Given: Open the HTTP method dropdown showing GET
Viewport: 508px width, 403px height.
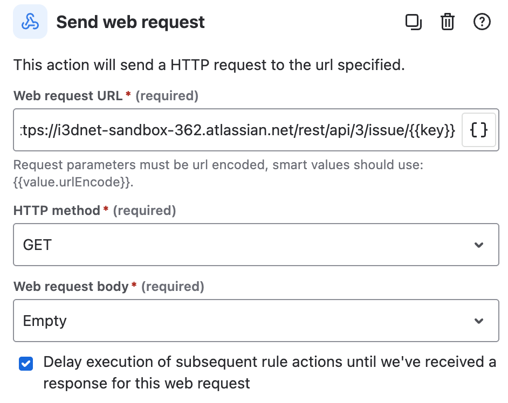Looking at the screenshot, I should tap(256, 245).
